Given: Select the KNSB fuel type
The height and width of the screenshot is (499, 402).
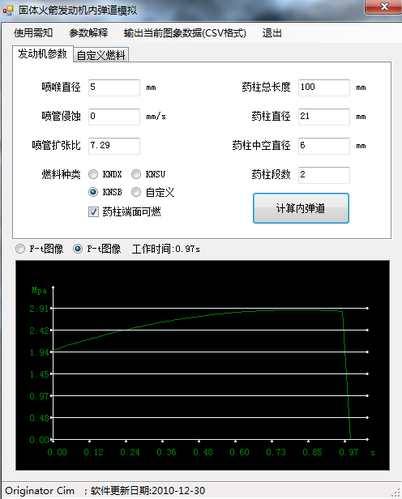Looking at the screenshot, I should 93,192.
